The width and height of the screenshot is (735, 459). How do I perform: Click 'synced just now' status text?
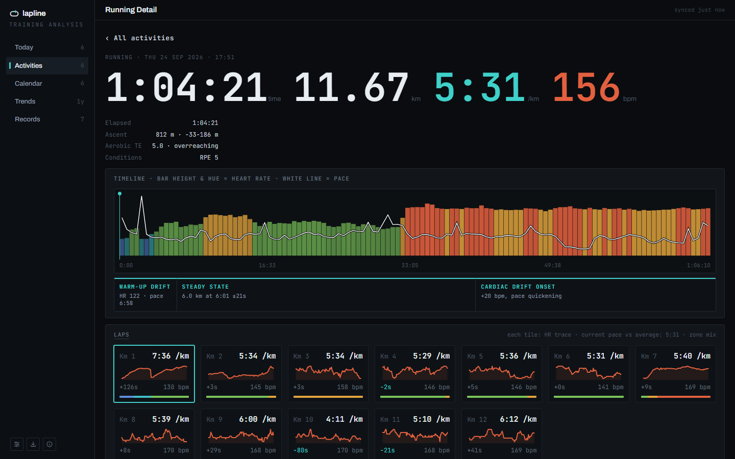click(699, 10)
